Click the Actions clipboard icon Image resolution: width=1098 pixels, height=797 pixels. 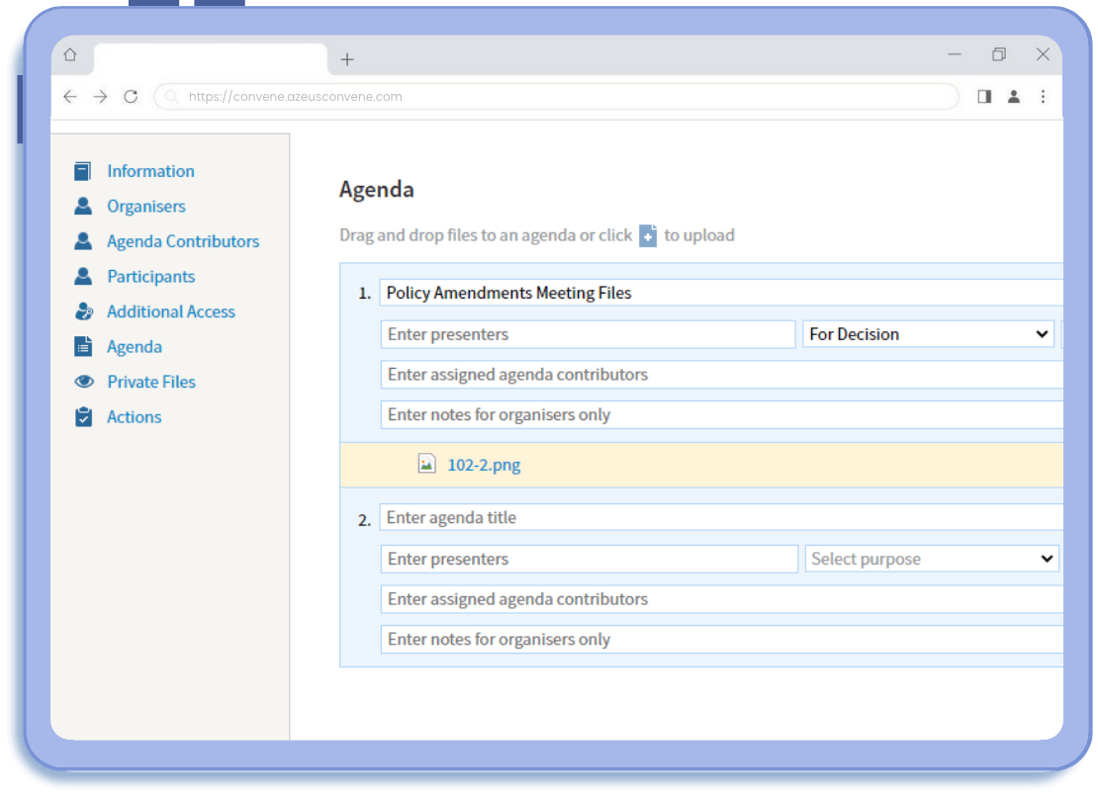tap(83, 417)
